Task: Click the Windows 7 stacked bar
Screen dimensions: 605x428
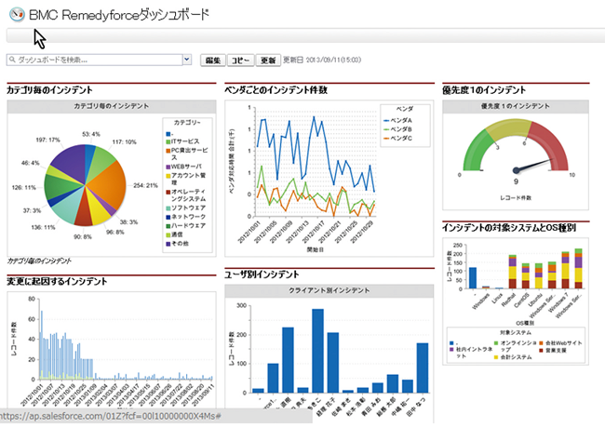Action: pyautogui.click(x=565, y=270)
